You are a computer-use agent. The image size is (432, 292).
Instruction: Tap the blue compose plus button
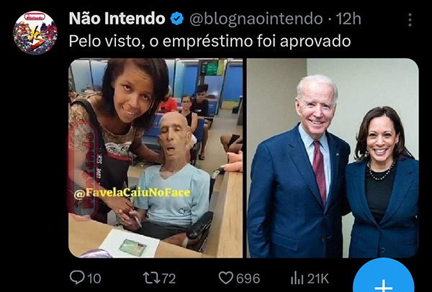click(x=384, y=278)
